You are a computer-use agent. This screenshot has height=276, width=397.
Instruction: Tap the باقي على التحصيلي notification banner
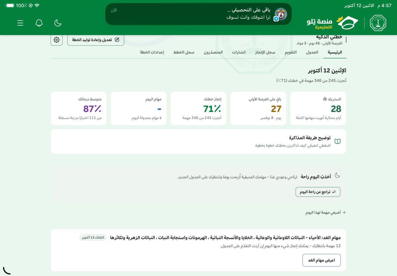point(198,14)
